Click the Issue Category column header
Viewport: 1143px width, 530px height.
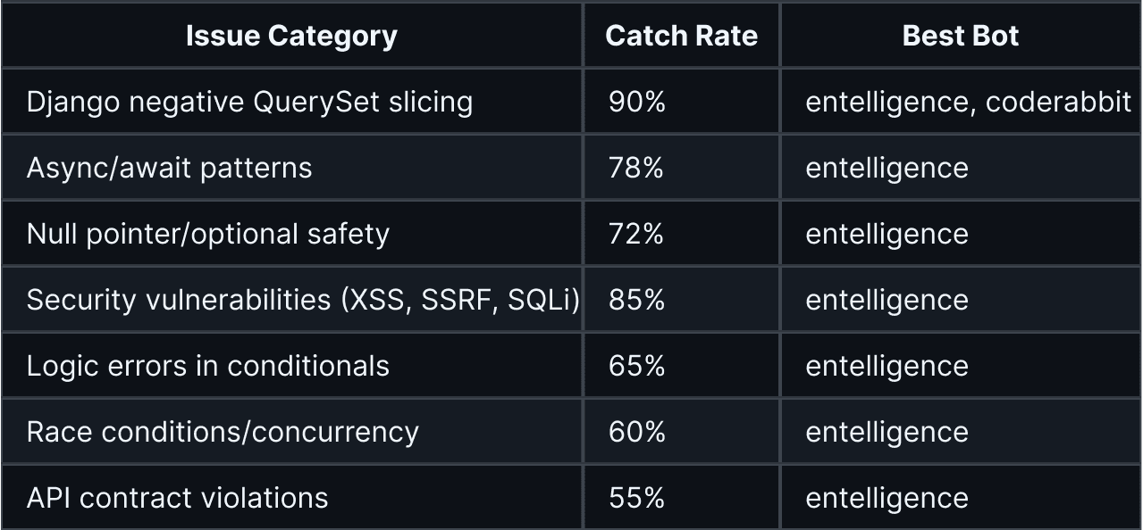click(x=291, y=36)
